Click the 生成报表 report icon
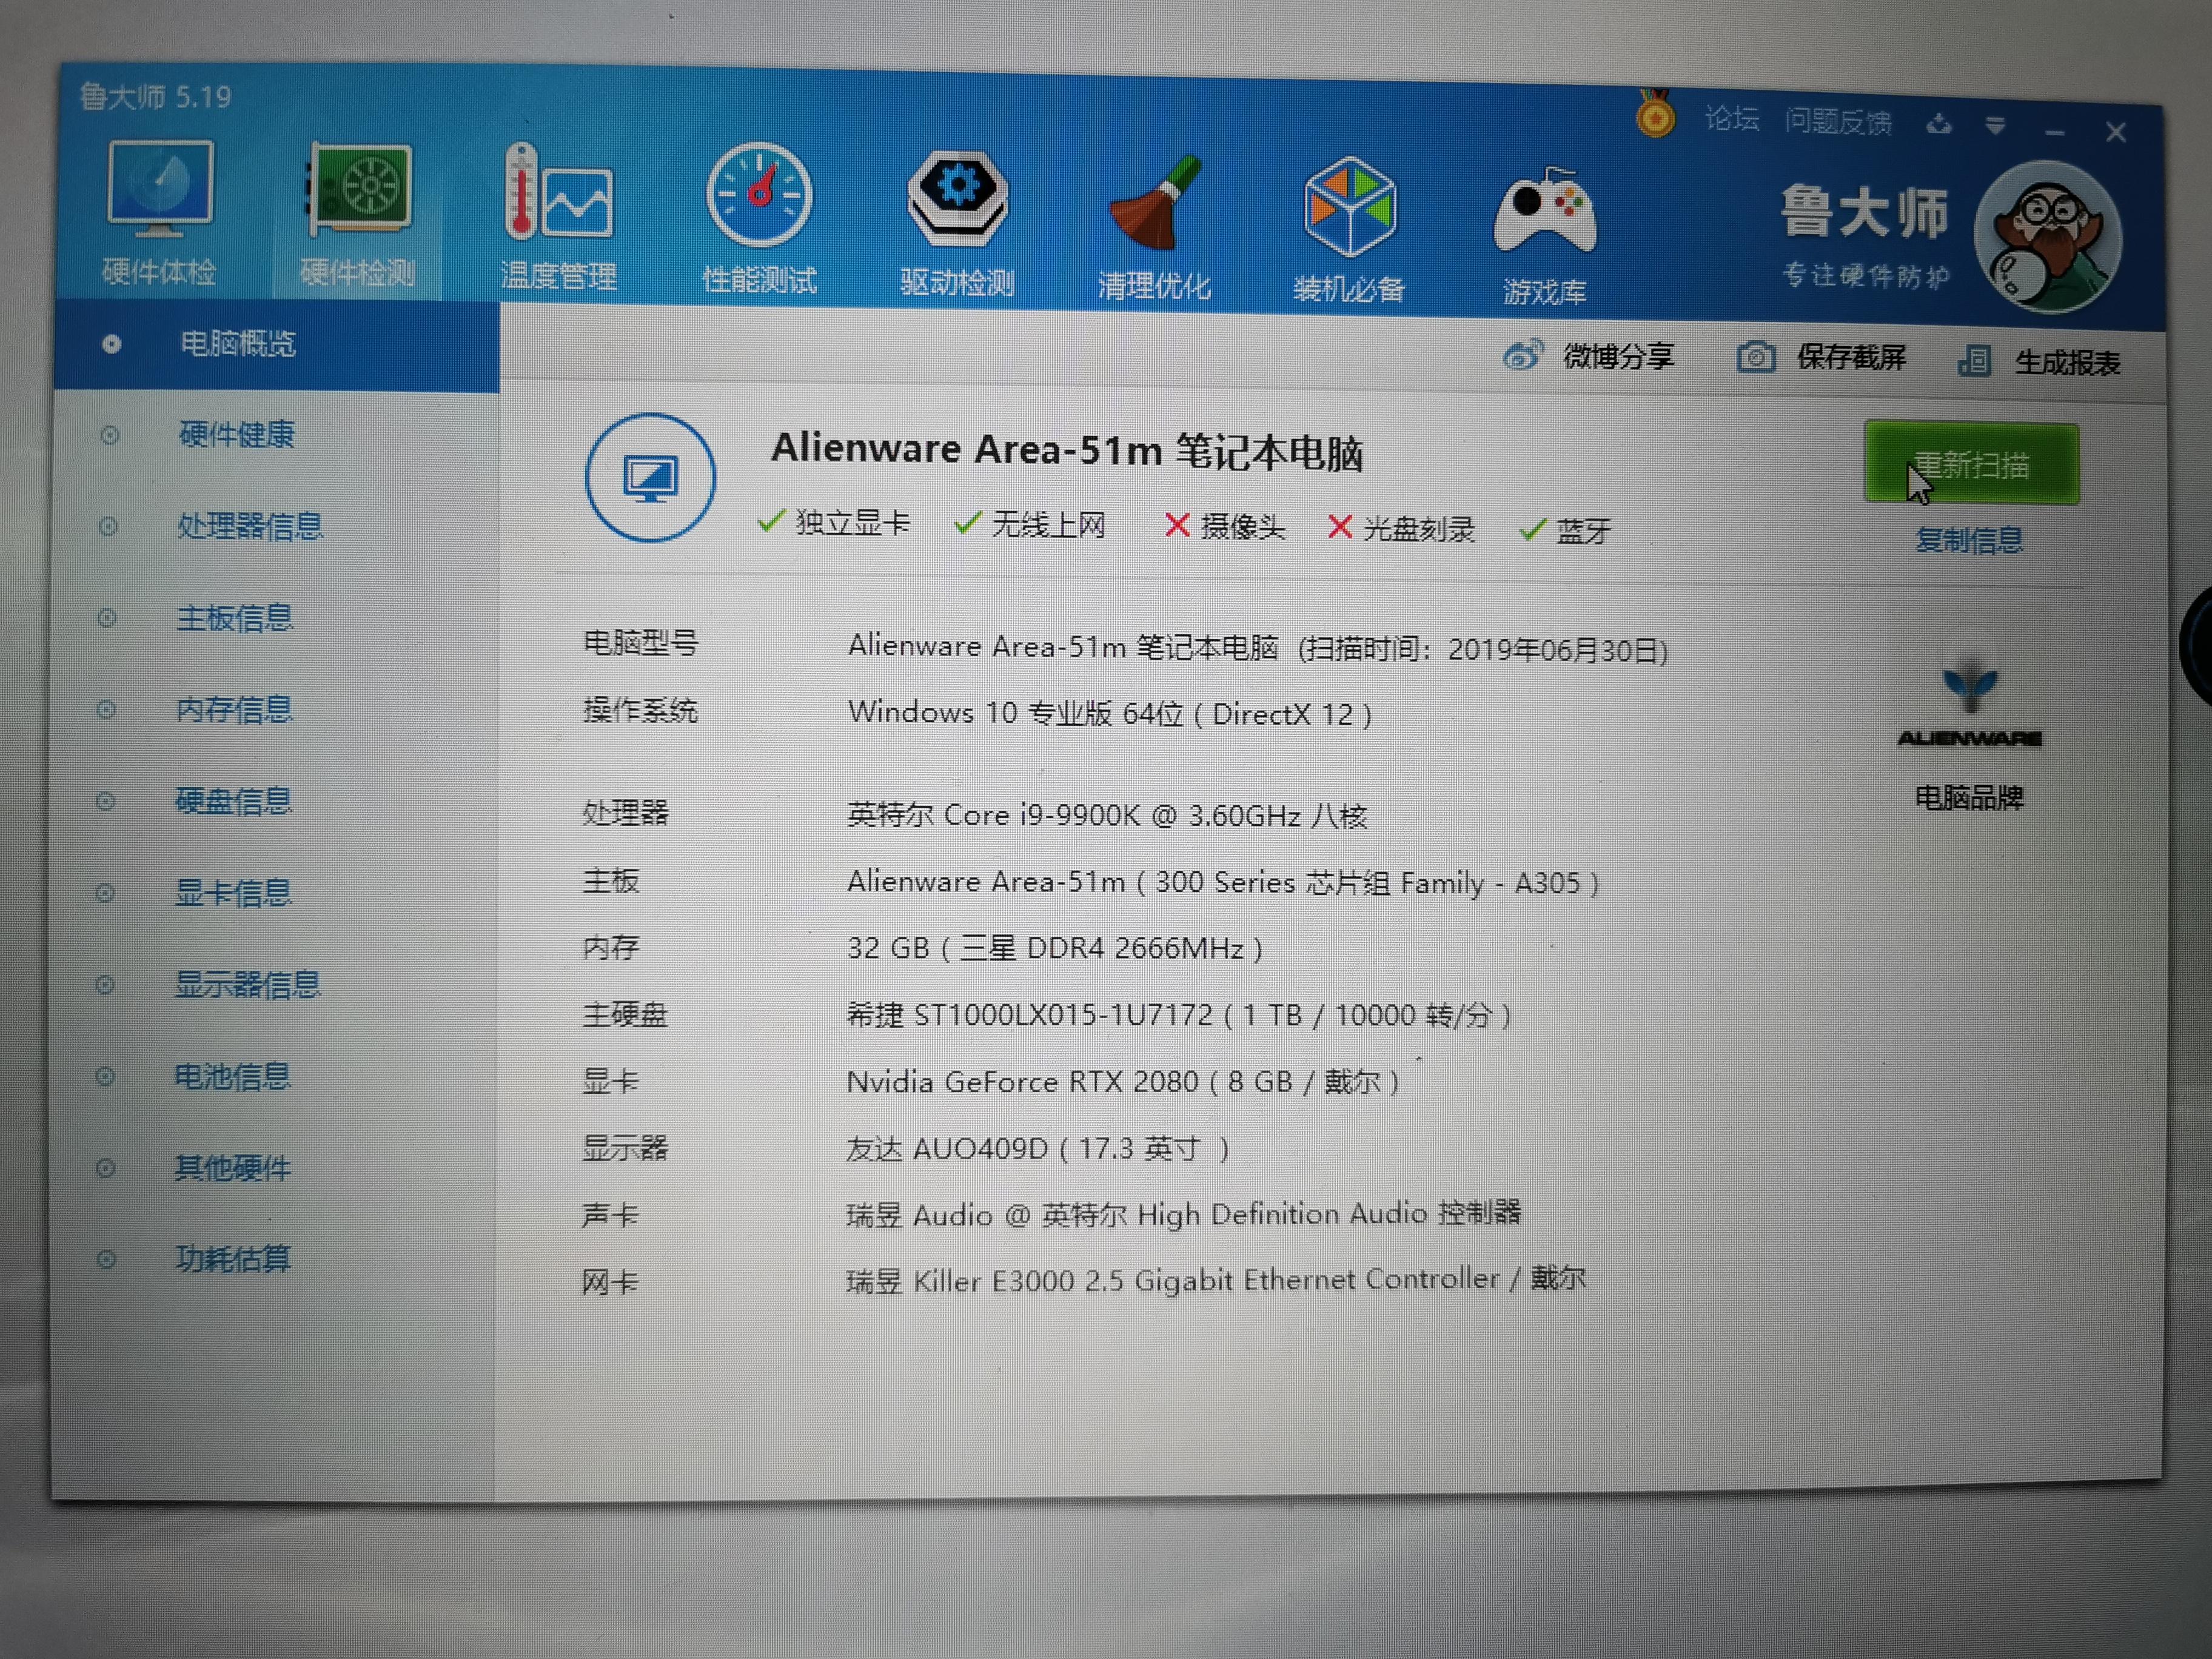This screenshot has height=1659, width=2212. tap(1974, 360)
